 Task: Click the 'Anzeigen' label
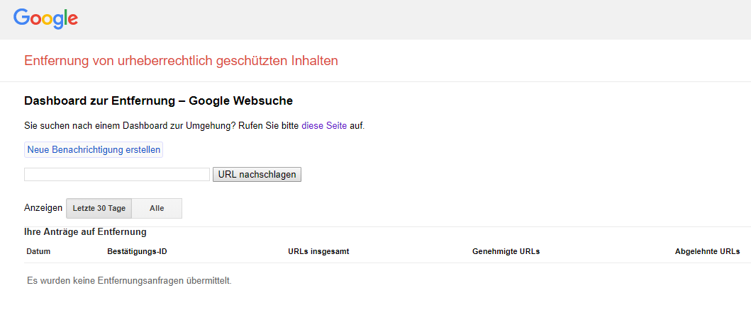click(x=43, y=208)
